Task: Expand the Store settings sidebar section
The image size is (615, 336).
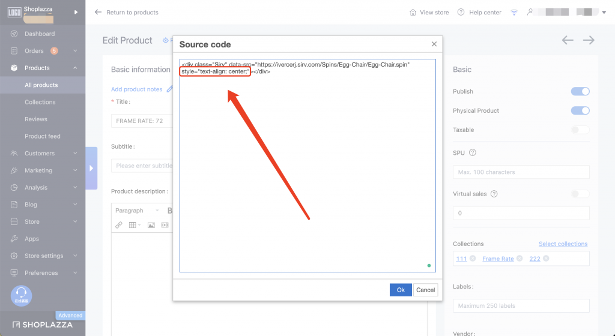Action: click(x=43, y=256)
